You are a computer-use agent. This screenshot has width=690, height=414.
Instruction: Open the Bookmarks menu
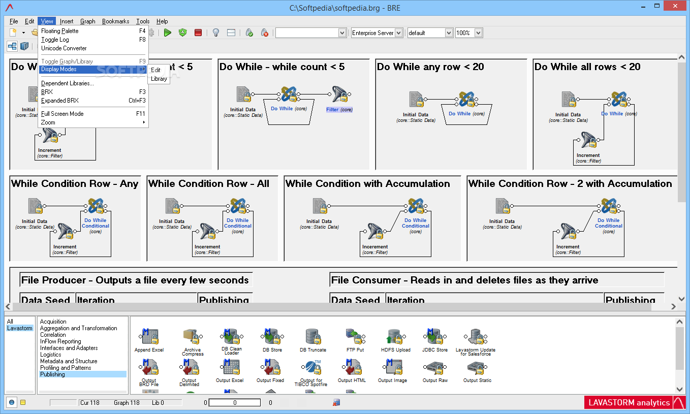(x=116, y=21)
